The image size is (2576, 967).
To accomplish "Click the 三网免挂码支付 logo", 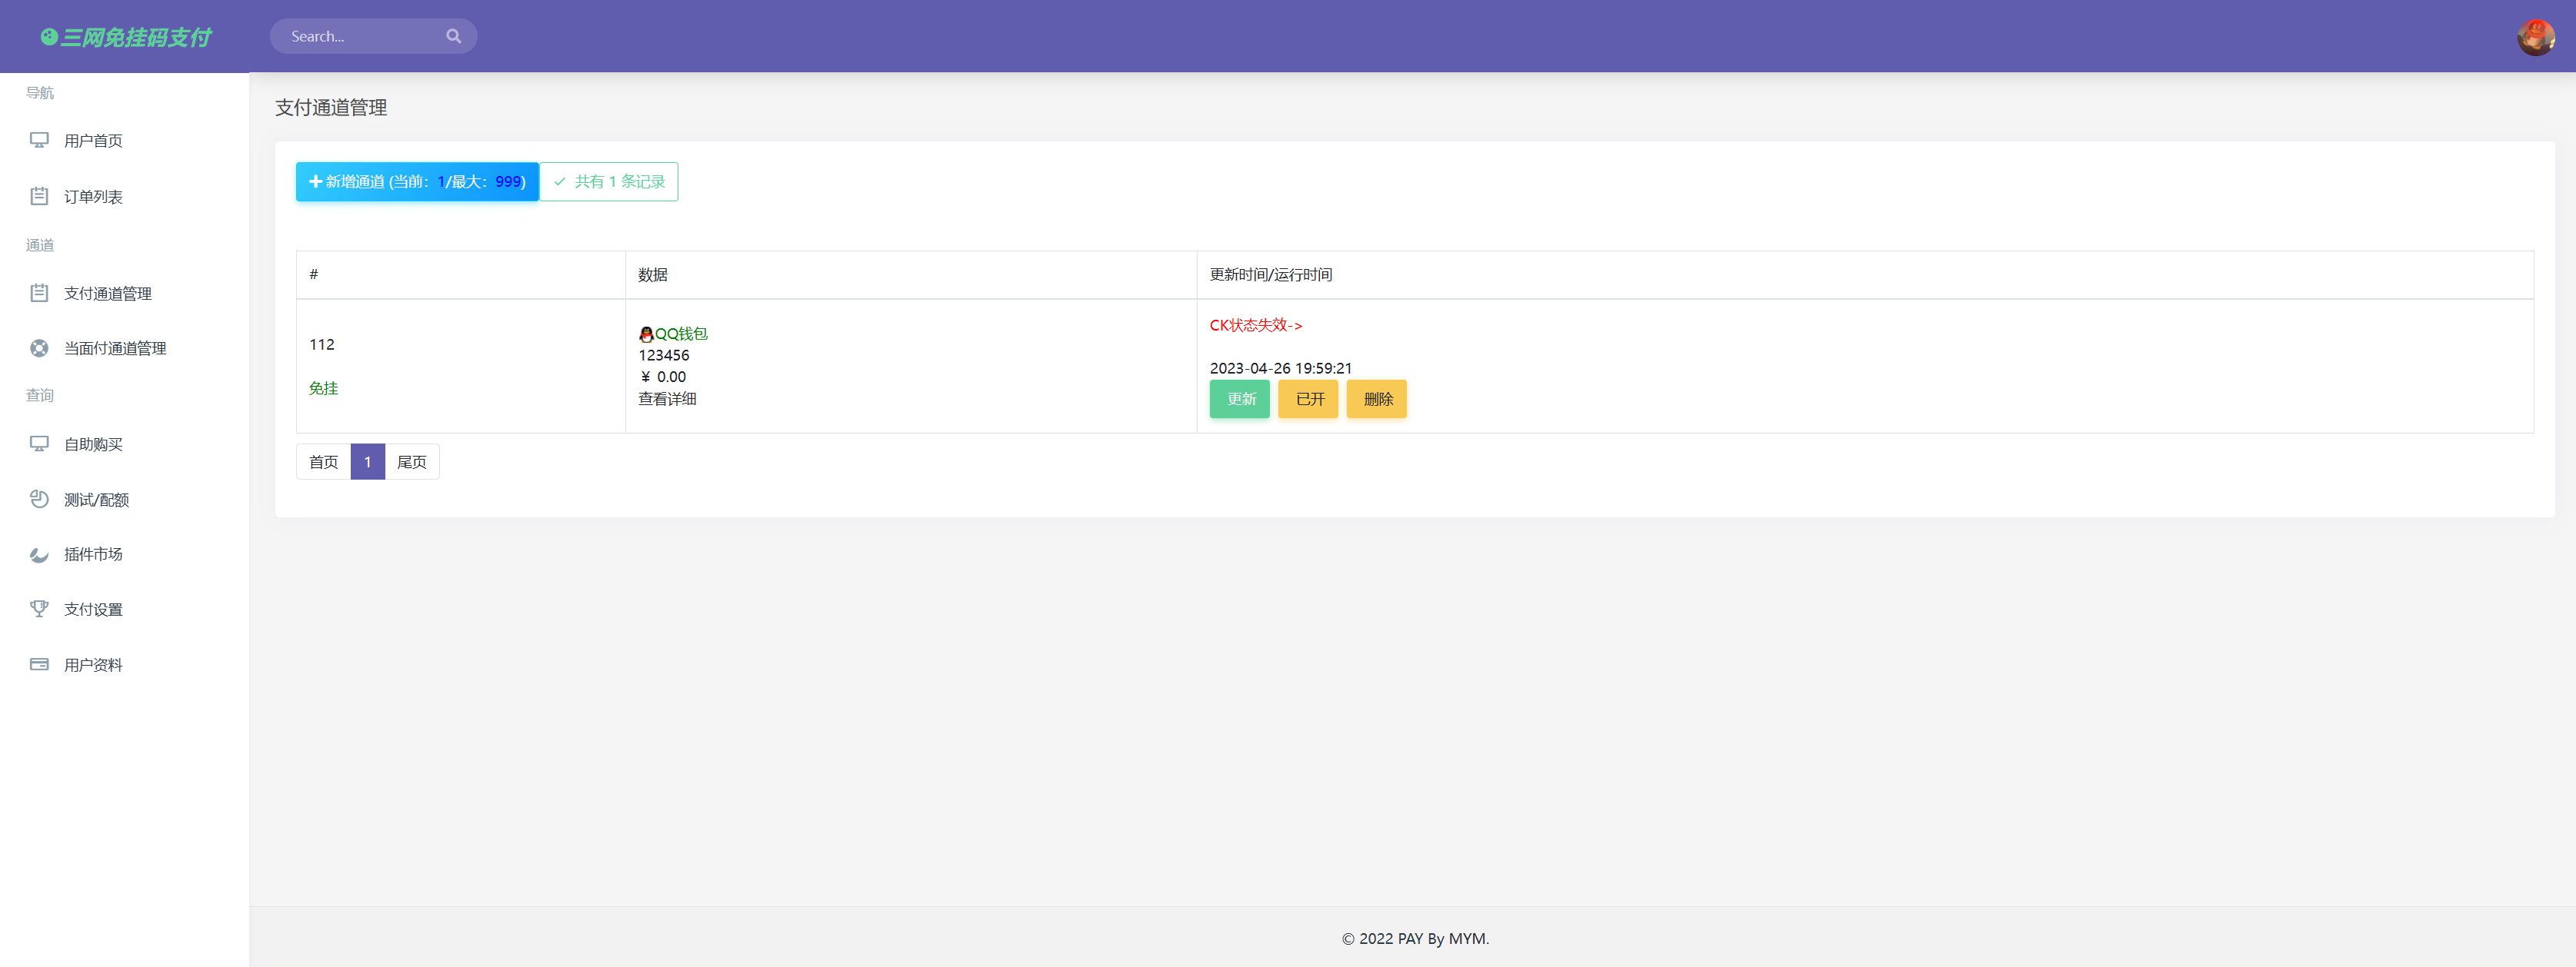I will point(126,38).
